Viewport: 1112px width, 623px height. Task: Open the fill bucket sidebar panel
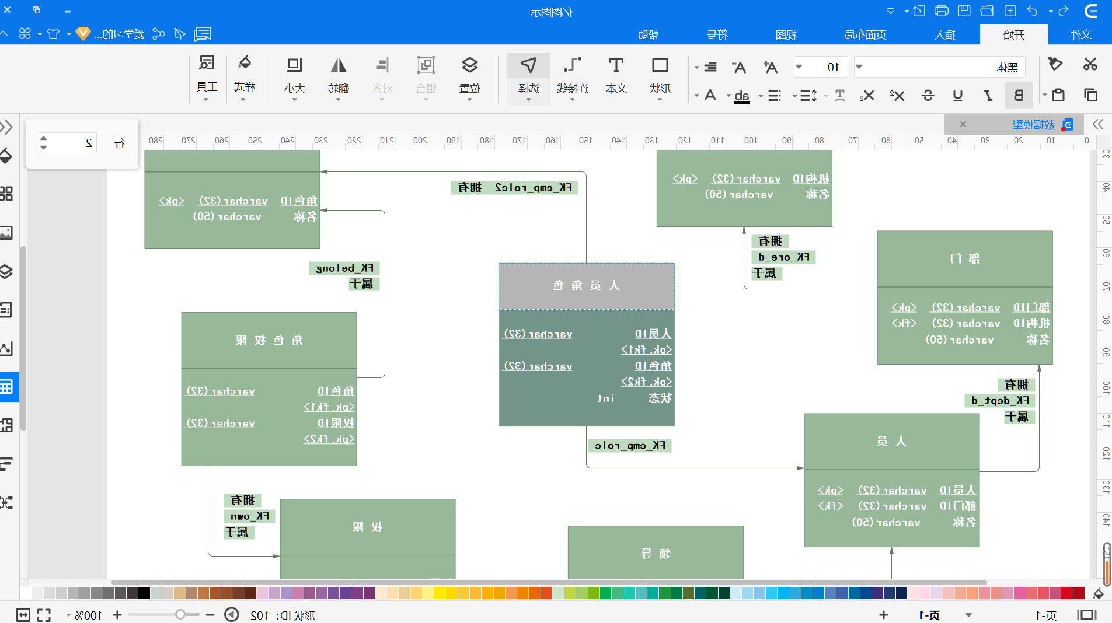pos(6,156)
